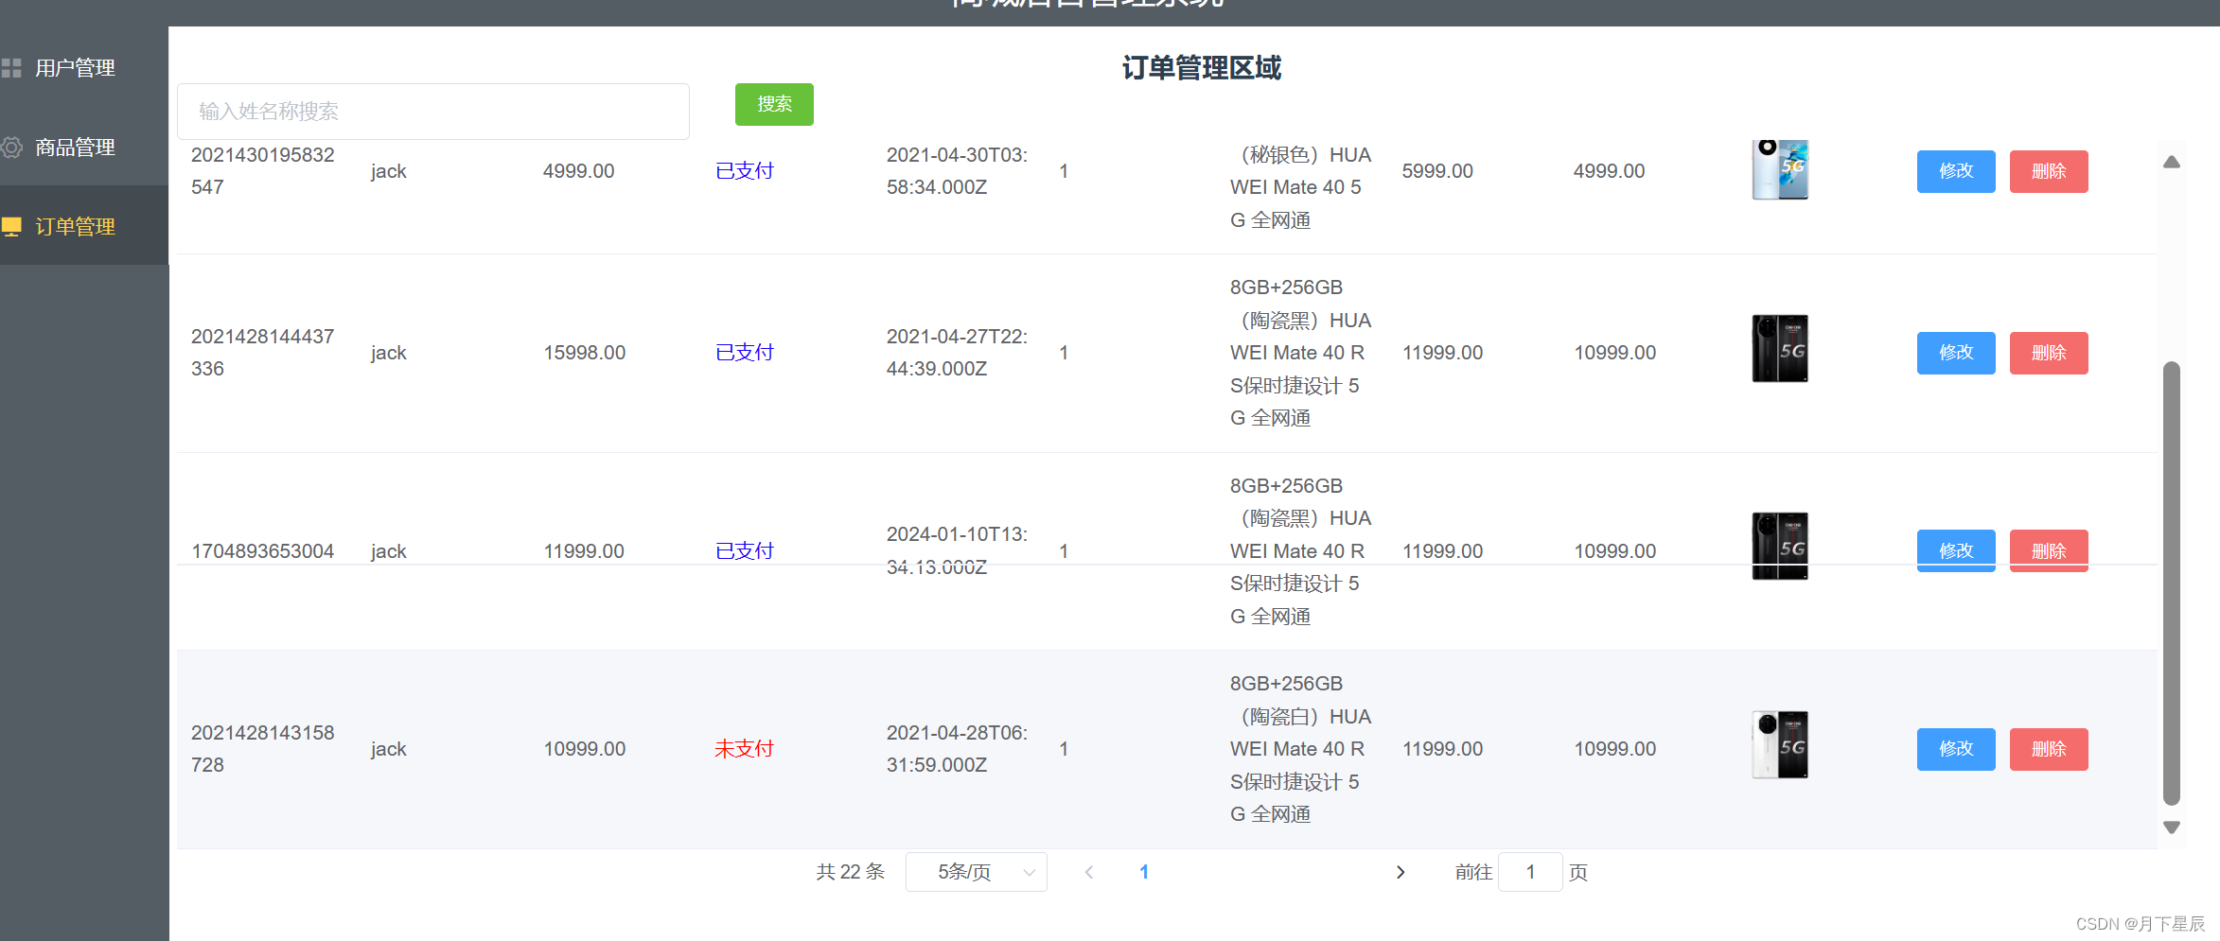Select the 用户管理 grid icon
The image size is (2220, 941).
(13, 67)
